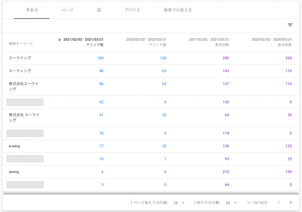This screenshot has width=302, height=212.
Task: Select the a-wing query row
Action: pyautogui.click(x=14, y=146)
